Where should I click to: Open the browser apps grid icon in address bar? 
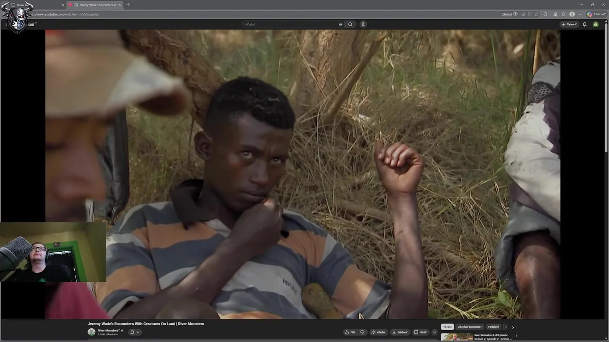[523, 14]
